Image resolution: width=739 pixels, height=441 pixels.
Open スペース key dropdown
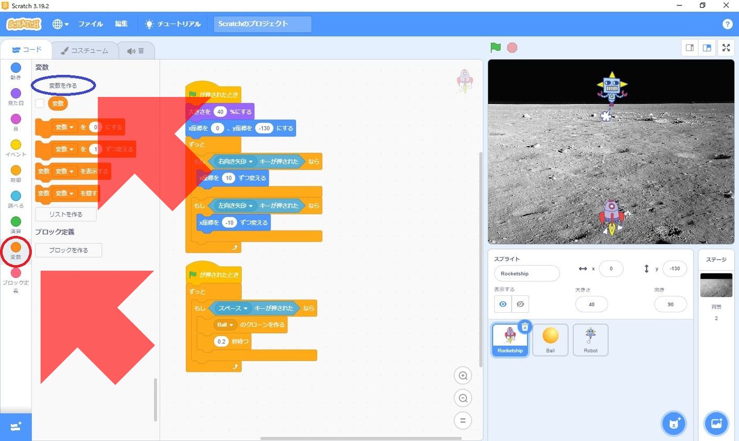click(x=233, y=308)
